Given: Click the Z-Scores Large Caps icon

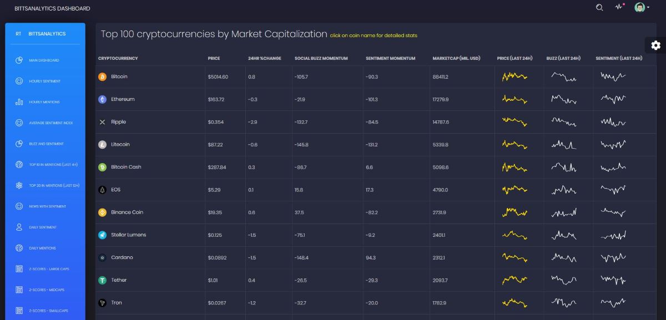Looking at the screenshot, I should point(19,269).
